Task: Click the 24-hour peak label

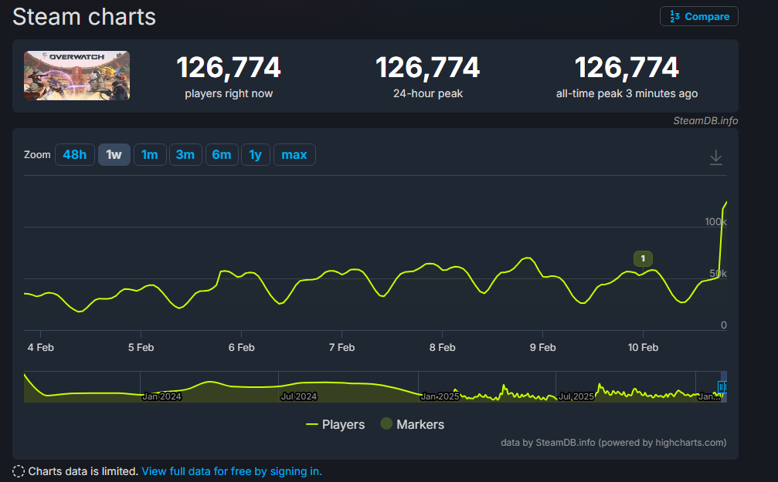Action: pos(428,93)
